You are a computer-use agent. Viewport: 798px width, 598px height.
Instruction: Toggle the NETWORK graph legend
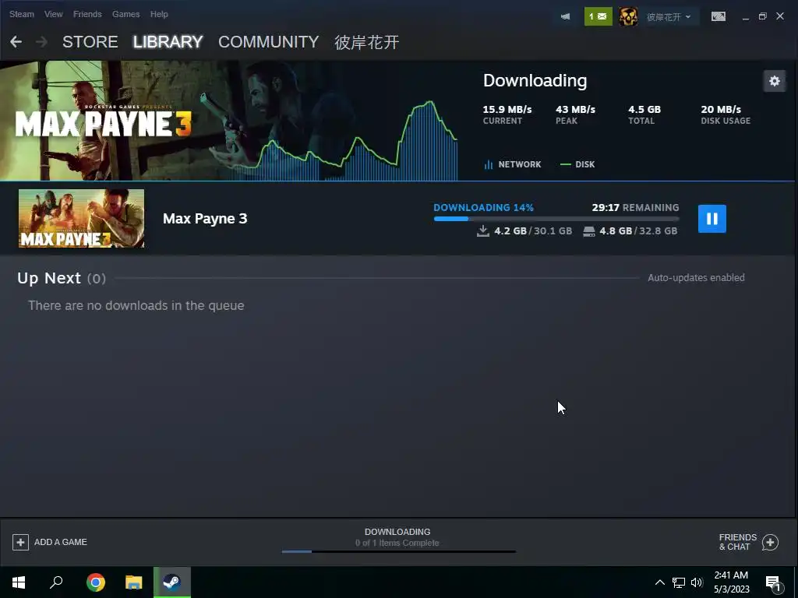pos(513,164)
